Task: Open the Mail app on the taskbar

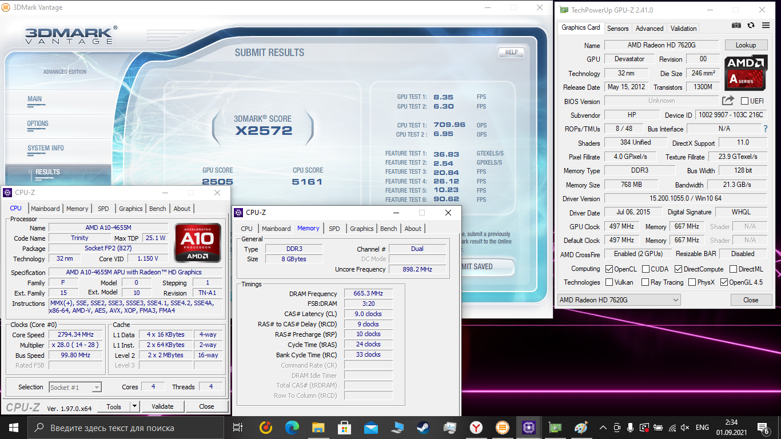Action: click(x=371, y=428)
